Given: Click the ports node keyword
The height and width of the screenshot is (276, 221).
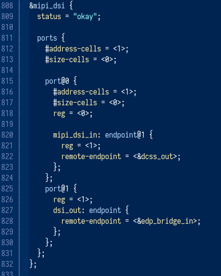Looking at the screenshot, I should [47, 38].
